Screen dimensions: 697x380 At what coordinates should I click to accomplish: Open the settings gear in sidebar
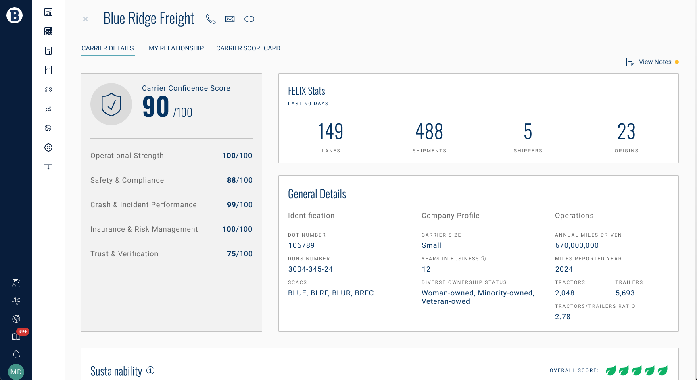click(48, 147)
